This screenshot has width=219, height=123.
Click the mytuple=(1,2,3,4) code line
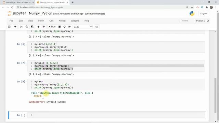pyautogui.click(x=46, y=63)
